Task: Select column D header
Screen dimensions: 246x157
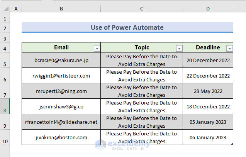Action: (208, 8)
